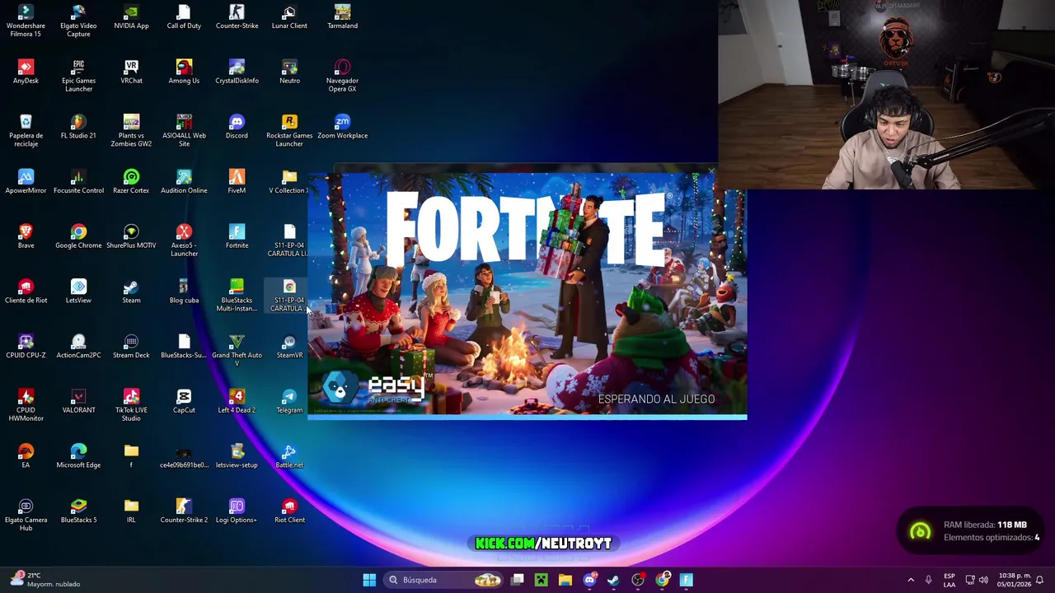Image resolution: width=1055 pixels, height=593 pixels.
Task: Select the Blog cuba file icon
Action: tap(184, 292)
